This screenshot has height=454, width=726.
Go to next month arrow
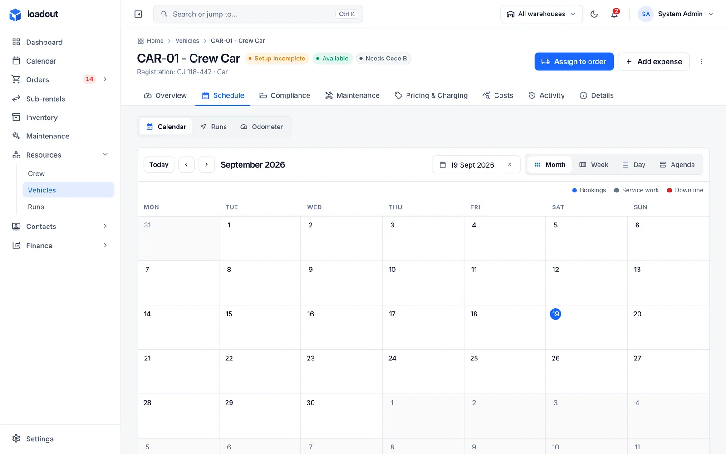pos(206,164)
